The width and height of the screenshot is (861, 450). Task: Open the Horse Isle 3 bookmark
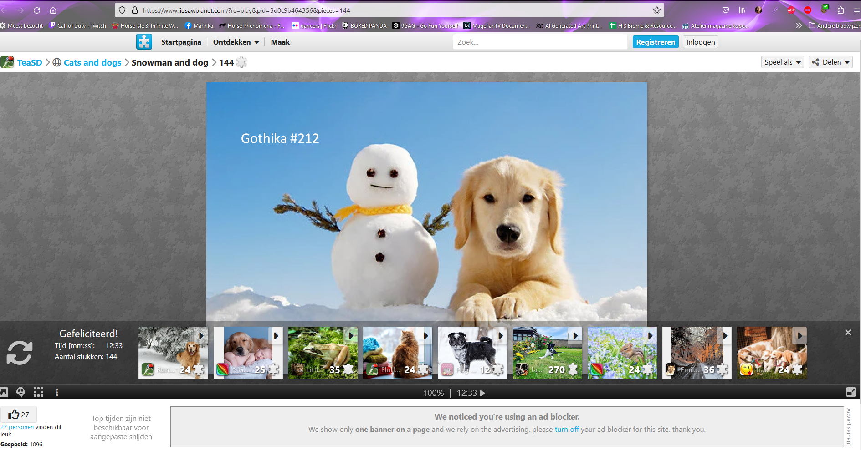pyautogui.click(x=145, y=25)
